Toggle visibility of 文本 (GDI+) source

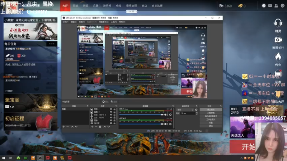(x=111, y=117)
